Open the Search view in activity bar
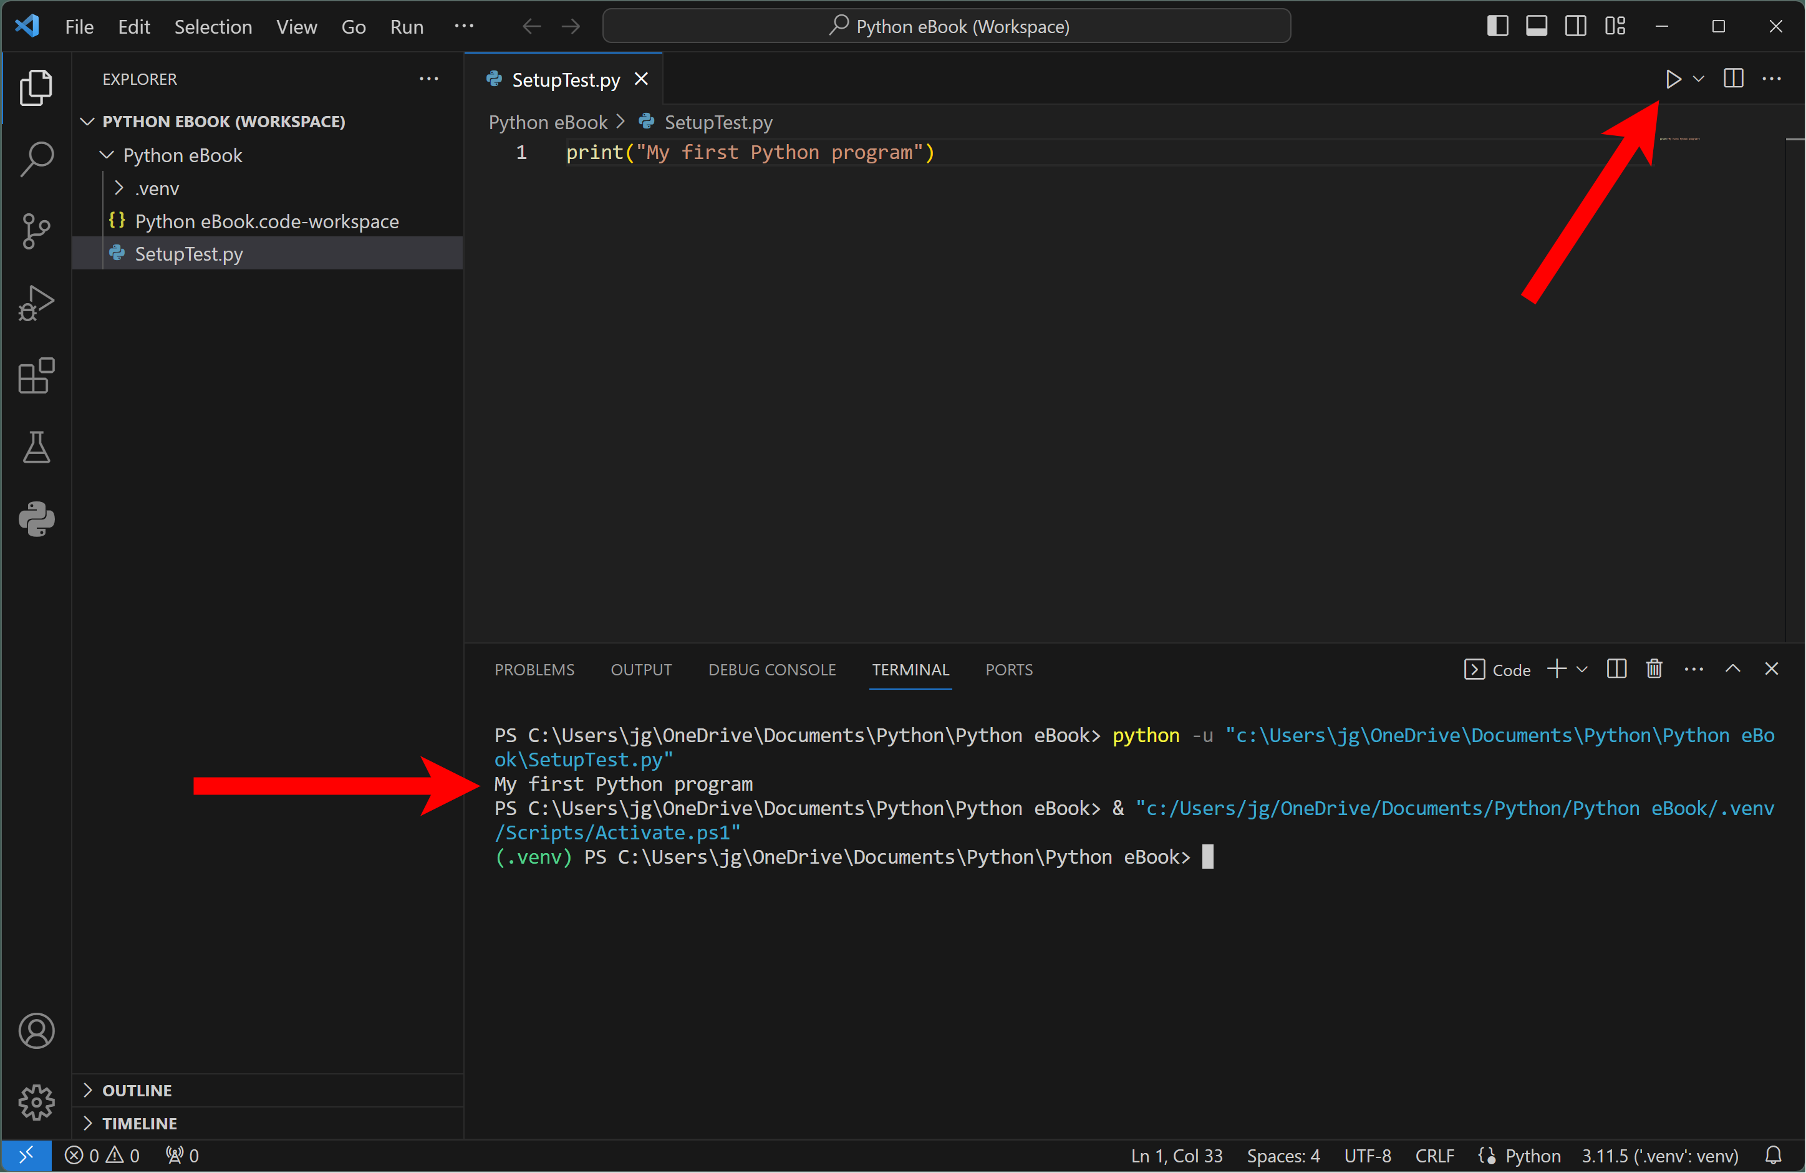1806x1173 pixels. [x=36, y=158]
